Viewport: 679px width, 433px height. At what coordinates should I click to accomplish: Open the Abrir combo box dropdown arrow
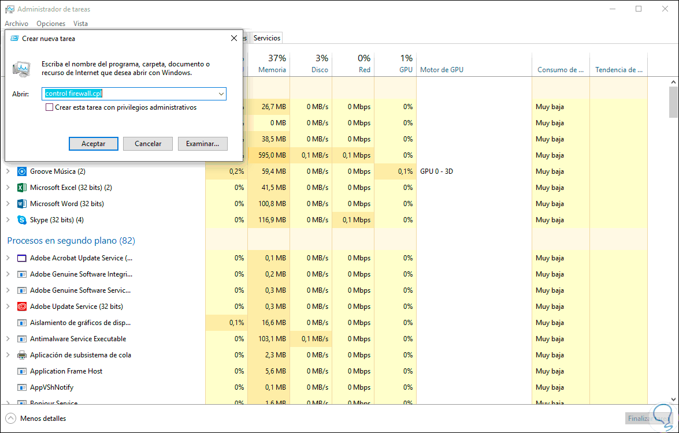(x=221, y=94)
